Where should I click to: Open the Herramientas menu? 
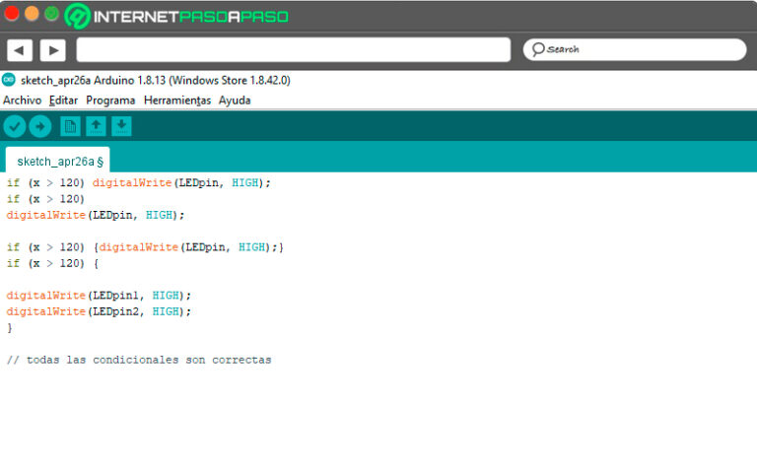click(x=177, y=101)
